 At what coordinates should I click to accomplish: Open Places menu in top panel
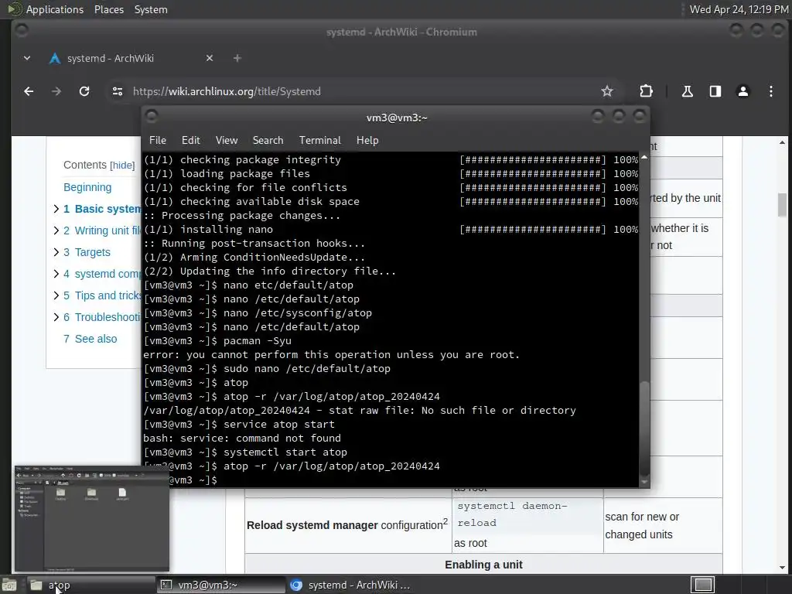point(109,9)
